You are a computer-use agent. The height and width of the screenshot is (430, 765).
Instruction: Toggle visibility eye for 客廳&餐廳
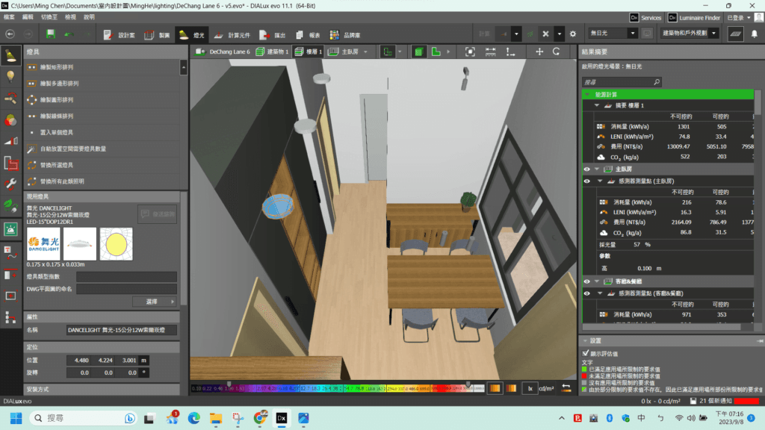point(587,281)
